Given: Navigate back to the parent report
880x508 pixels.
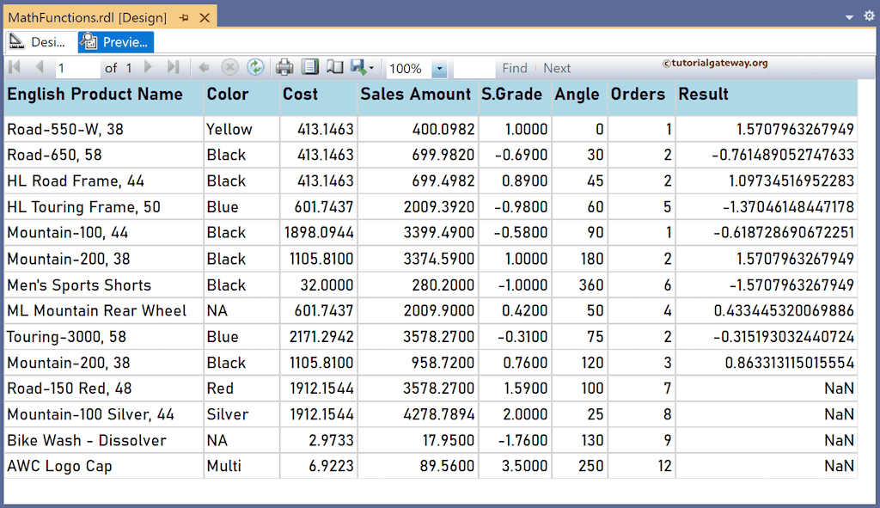Looking at the screenshot, I should (x=204, y=67).
